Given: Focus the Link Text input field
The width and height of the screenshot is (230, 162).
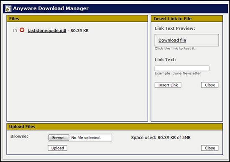Looking at the screenshot, I should click(x=182, y=69).
